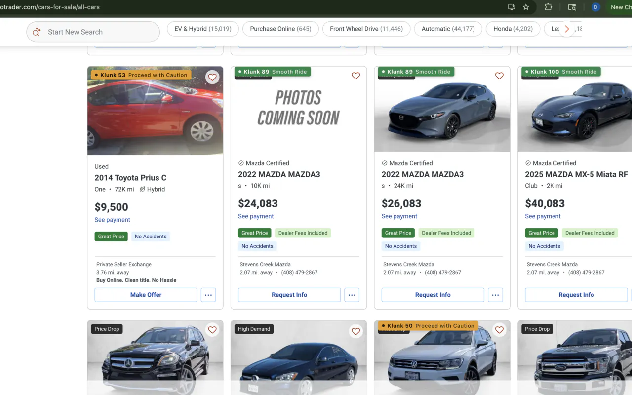Request info on the $26,083 MAZDA3
632x395 pixels.
pos(433,295)
